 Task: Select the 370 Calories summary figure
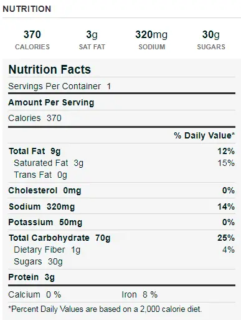point(32,40)
